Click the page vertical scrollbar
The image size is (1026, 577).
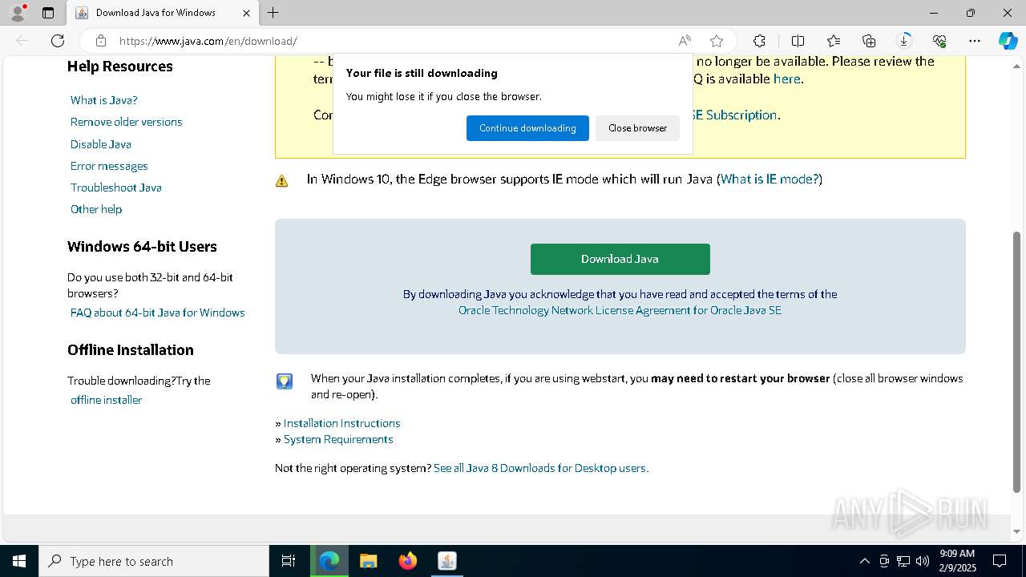click(x=1017, y=361)
